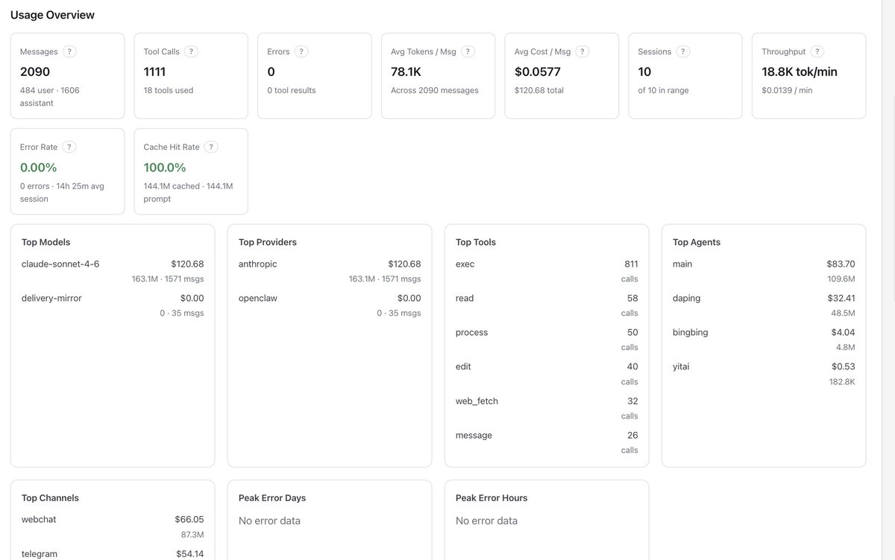Viewport: 895px width, 560px height.
Task: Click the Throughput help icon
Action: 817,51
